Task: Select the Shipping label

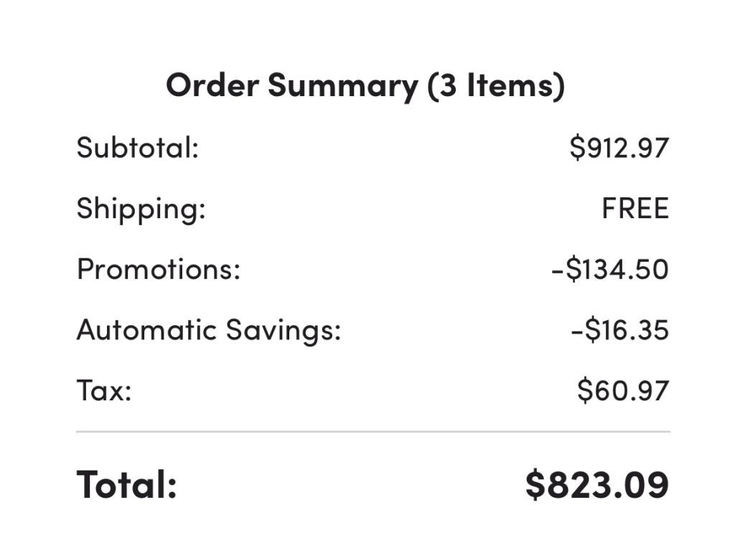Action: click(141, 209)
